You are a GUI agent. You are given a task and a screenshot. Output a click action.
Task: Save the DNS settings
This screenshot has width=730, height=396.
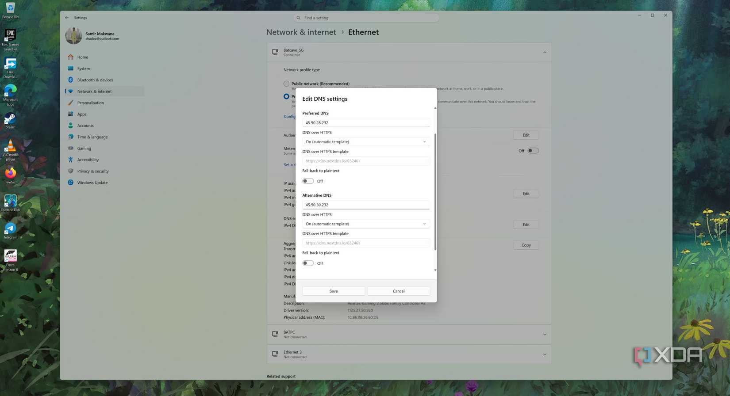pyautogui.click(x=334, y=291)
